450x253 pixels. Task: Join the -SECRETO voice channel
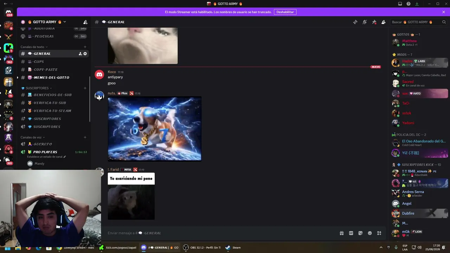(x=53, y=144)
